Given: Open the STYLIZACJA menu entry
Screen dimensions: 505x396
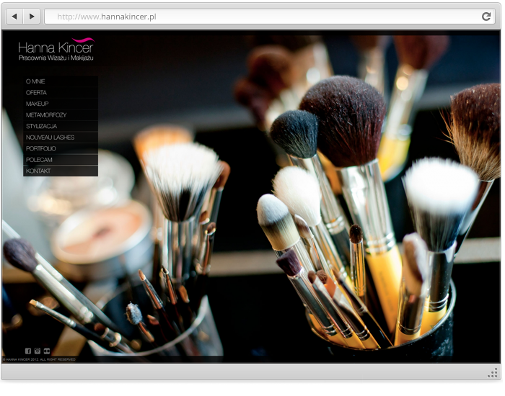Looking at the screenshot, I should (61, 126).
